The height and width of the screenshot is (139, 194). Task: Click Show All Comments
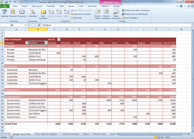[81, 14]
